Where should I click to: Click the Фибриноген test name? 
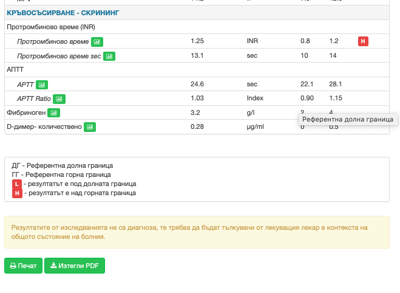coord(25,112)
